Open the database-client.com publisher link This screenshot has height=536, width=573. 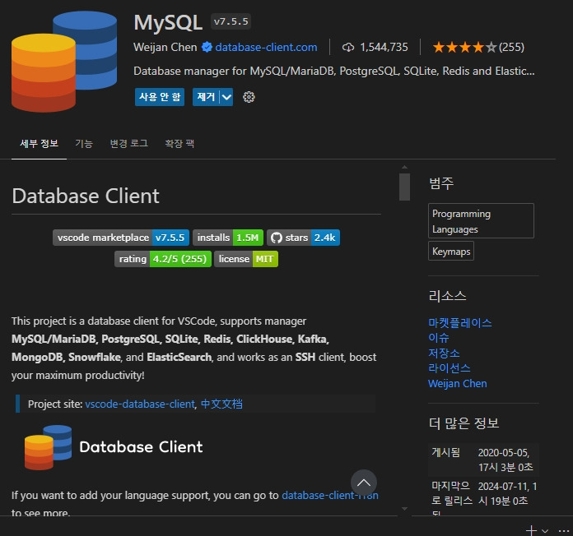coord(266,47)
